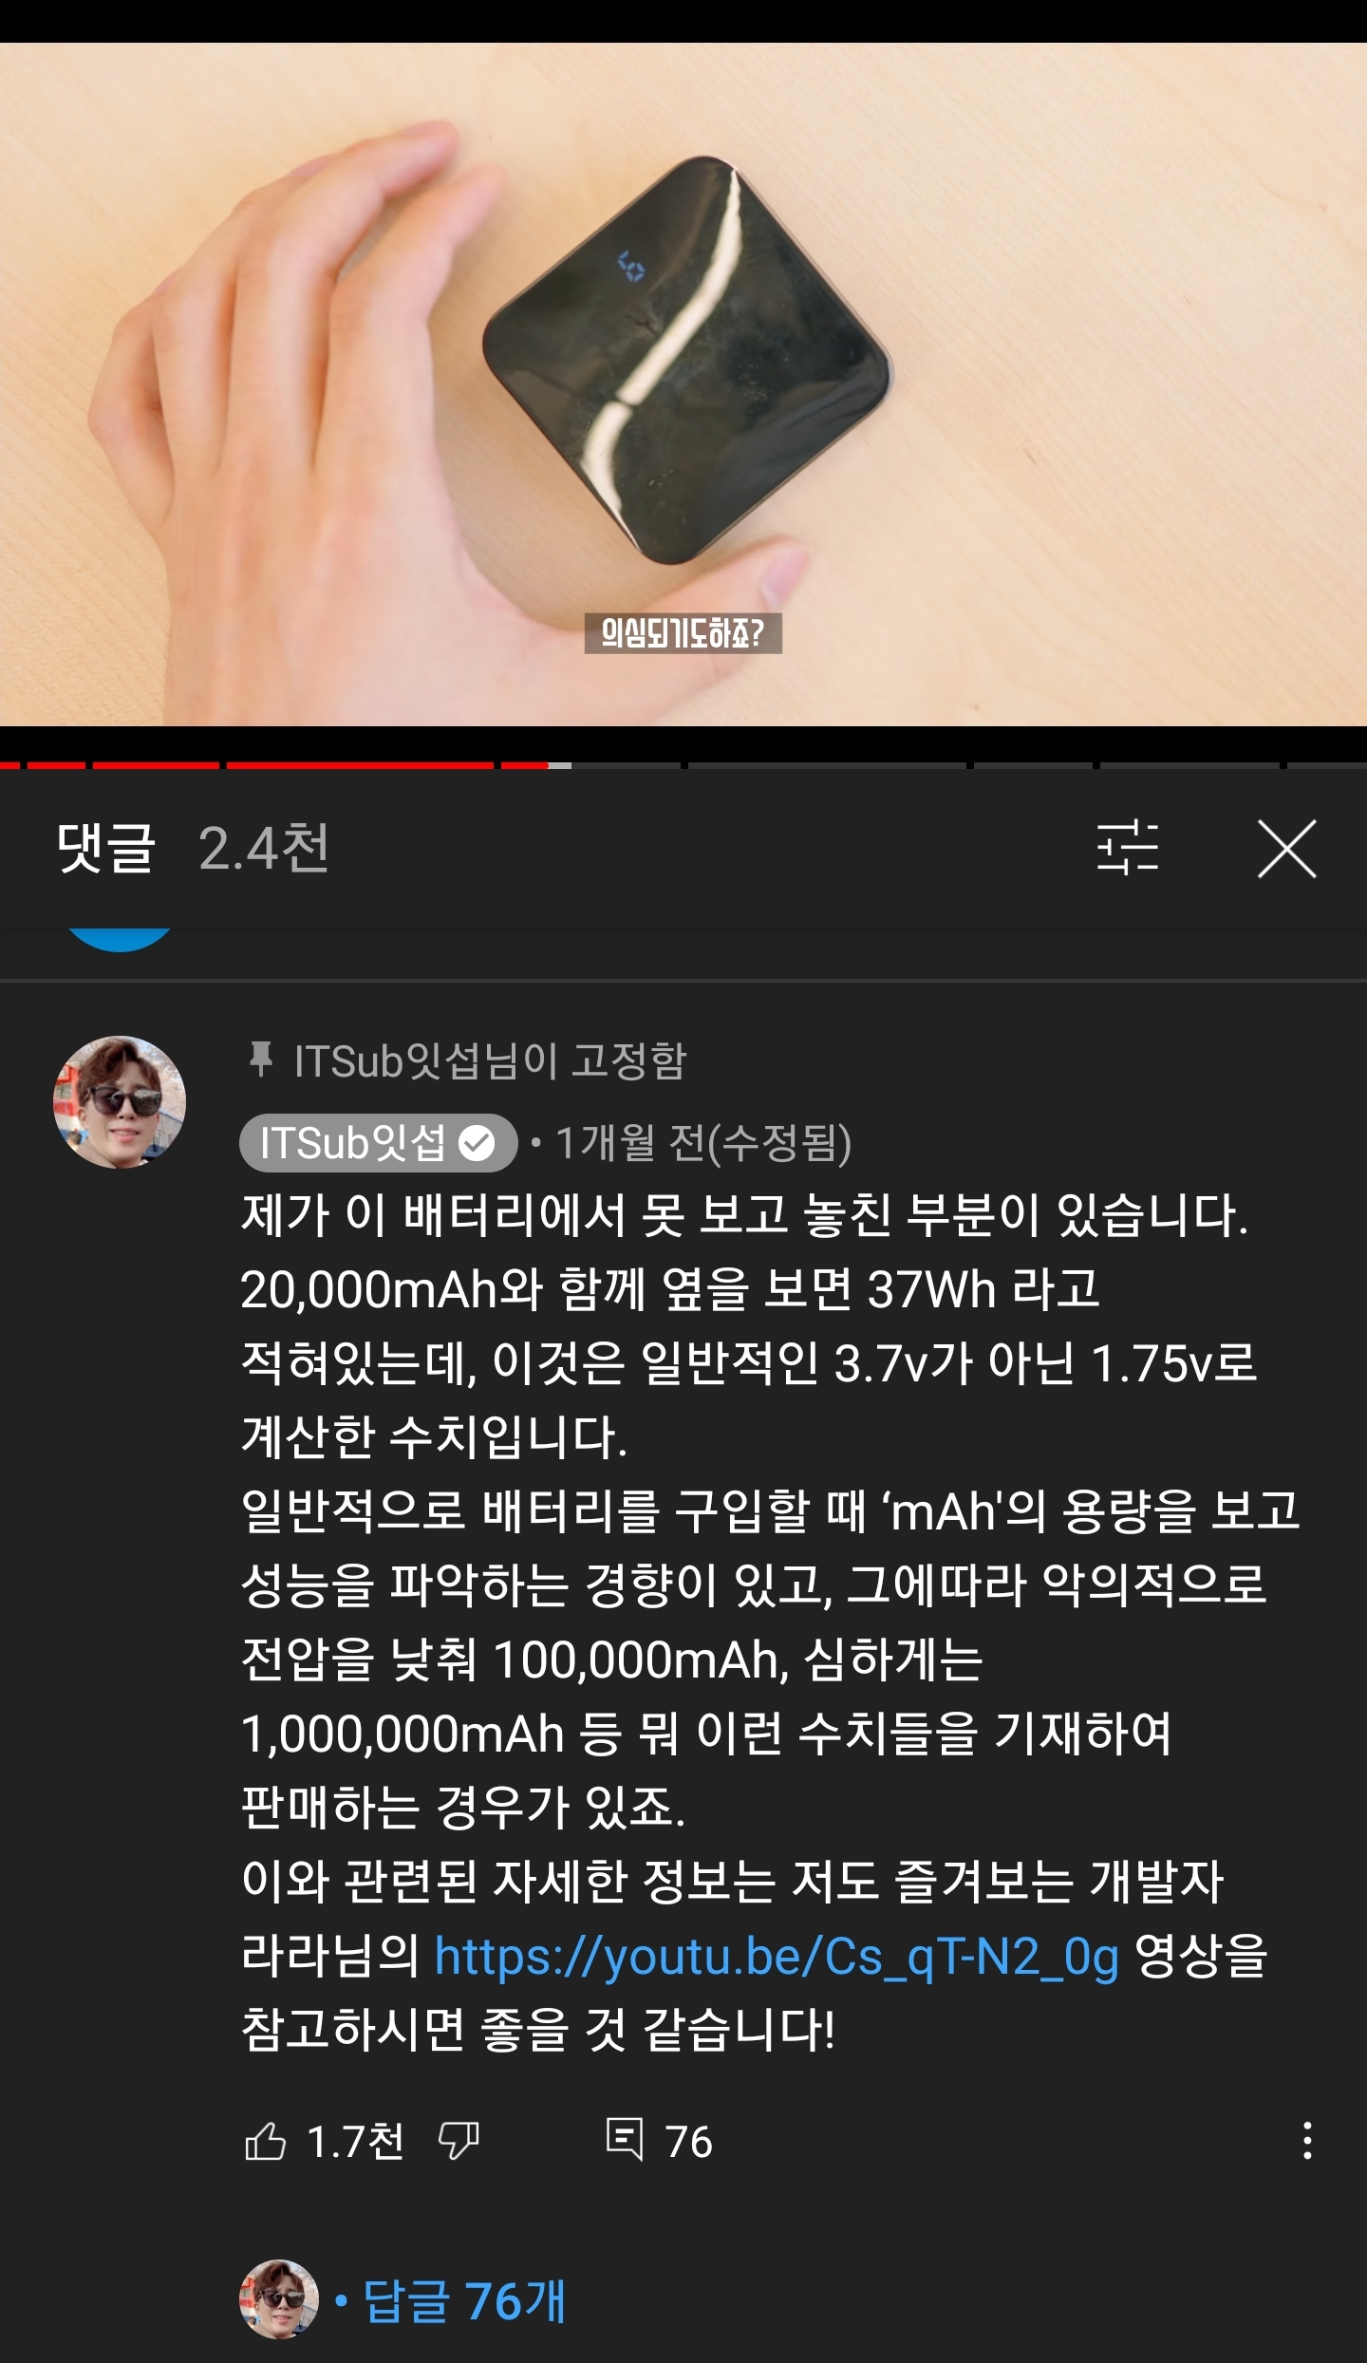The image size is (1367, 2363).
Task: Open ITSub잇섭 channel name badge
Action: point(378,1143)
